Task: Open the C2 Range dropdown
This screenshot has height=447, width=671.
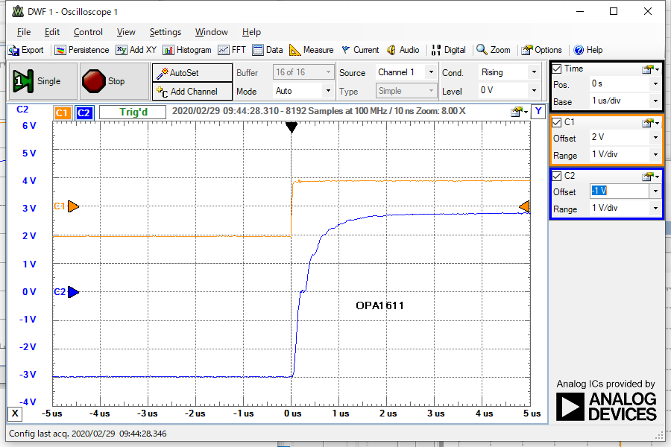Action: 655,208
